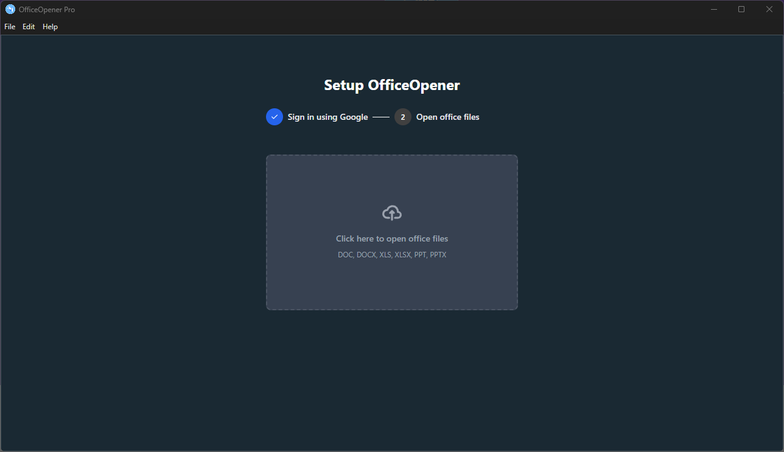
Task: Click the supported formats list 'DOC, DOCX, XLS...'
Action: click(392, 255)
